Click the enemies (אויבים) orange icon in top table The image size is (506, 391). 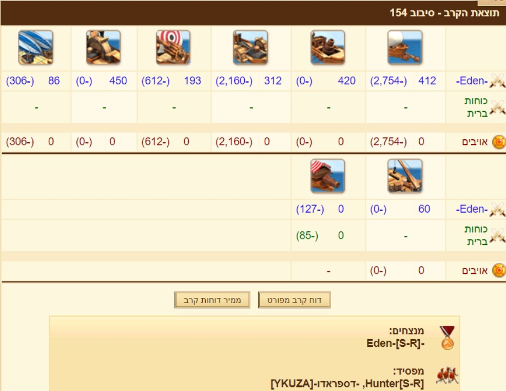(499, 142)
